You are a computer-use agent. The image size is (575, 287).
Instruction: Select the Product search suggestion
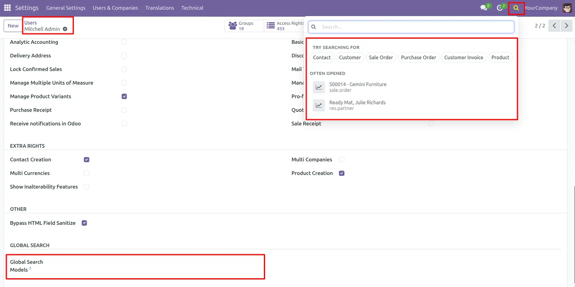500,57
